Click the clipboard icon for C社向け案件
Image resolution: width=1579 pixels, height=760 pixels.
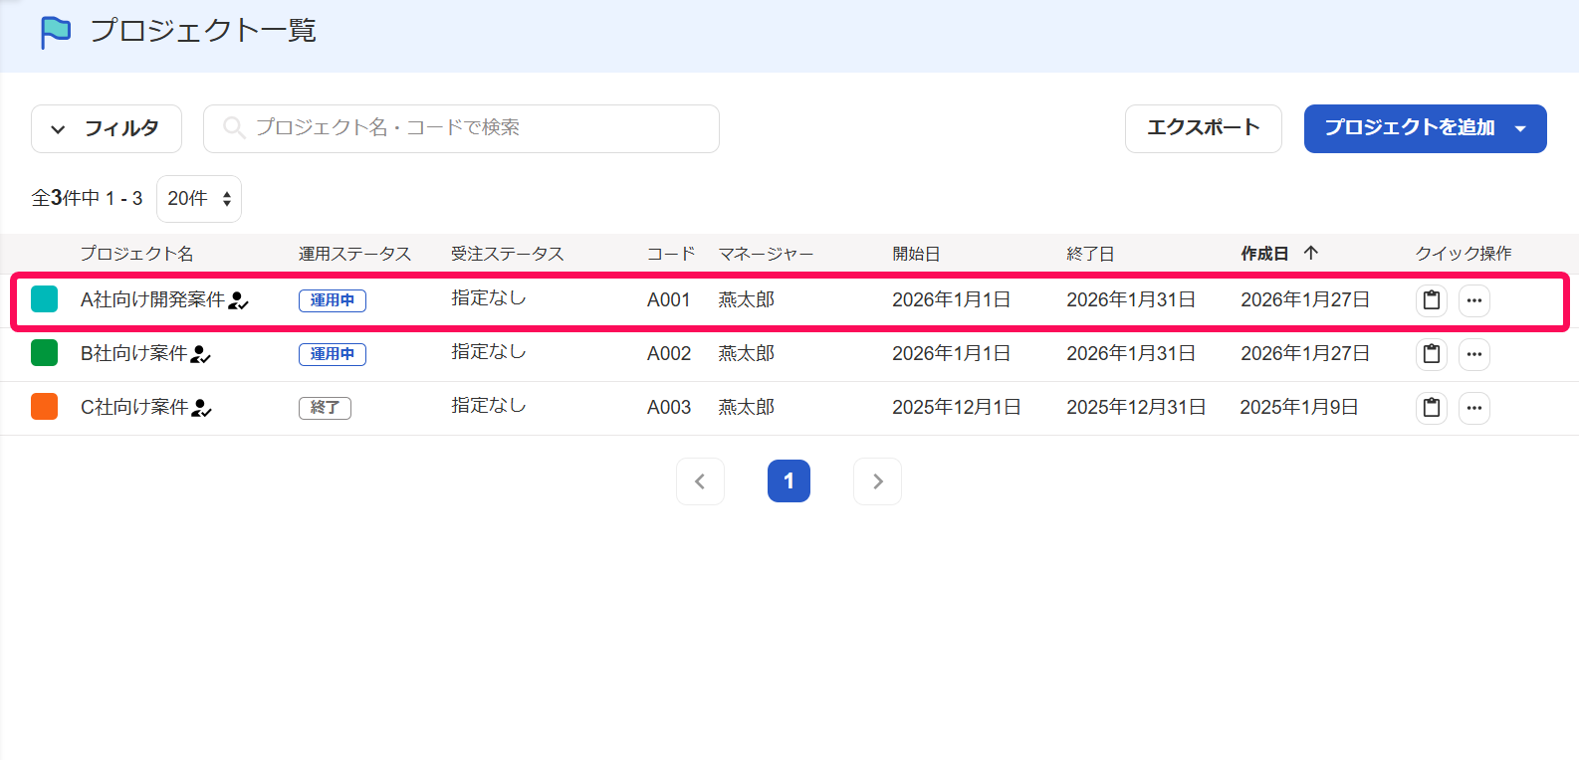(x=1432, y=408)
